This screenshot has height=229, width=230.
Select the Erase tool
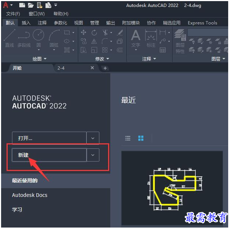point(120,32)
